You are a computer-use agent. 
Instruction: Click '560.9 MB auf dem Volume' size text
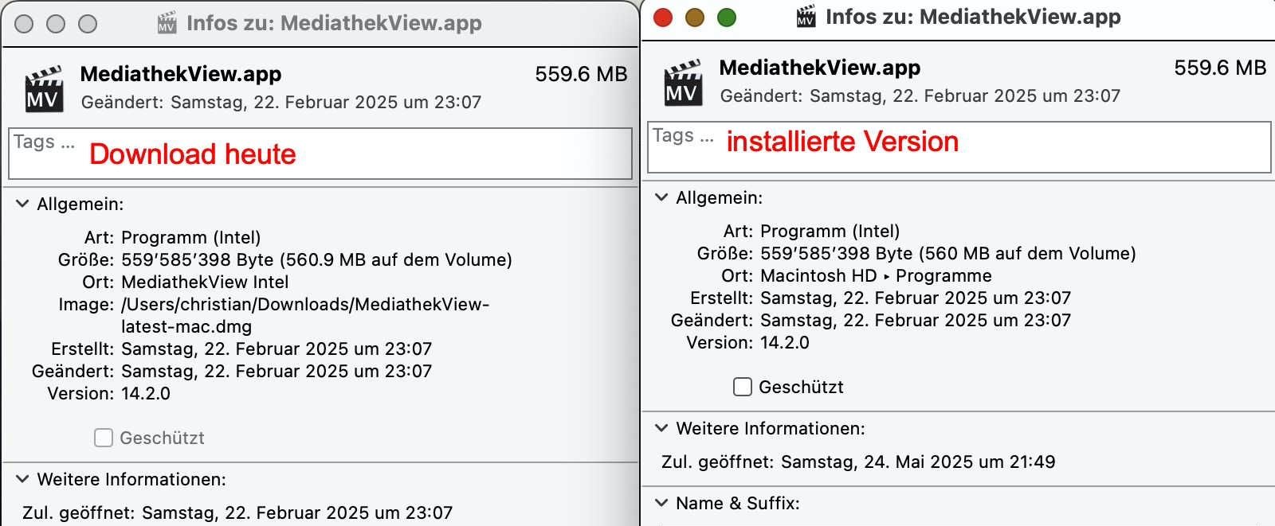pyautogui.click(x=396, y=259)
